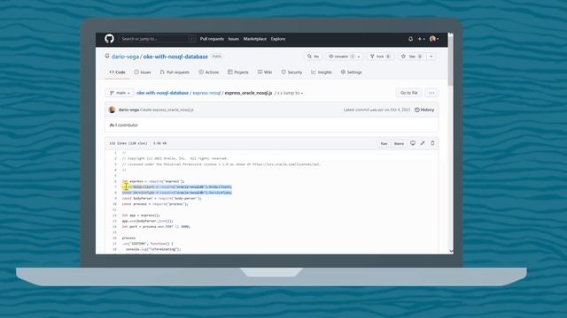567x318 pixels.
Task: Open the dario-vega owner link
Action: 125,57
